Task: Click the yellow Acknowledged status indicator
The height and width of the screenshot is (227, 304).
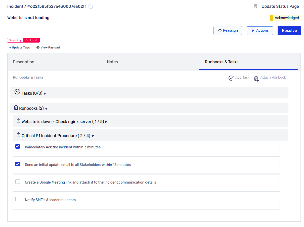Action: [271, 18]
